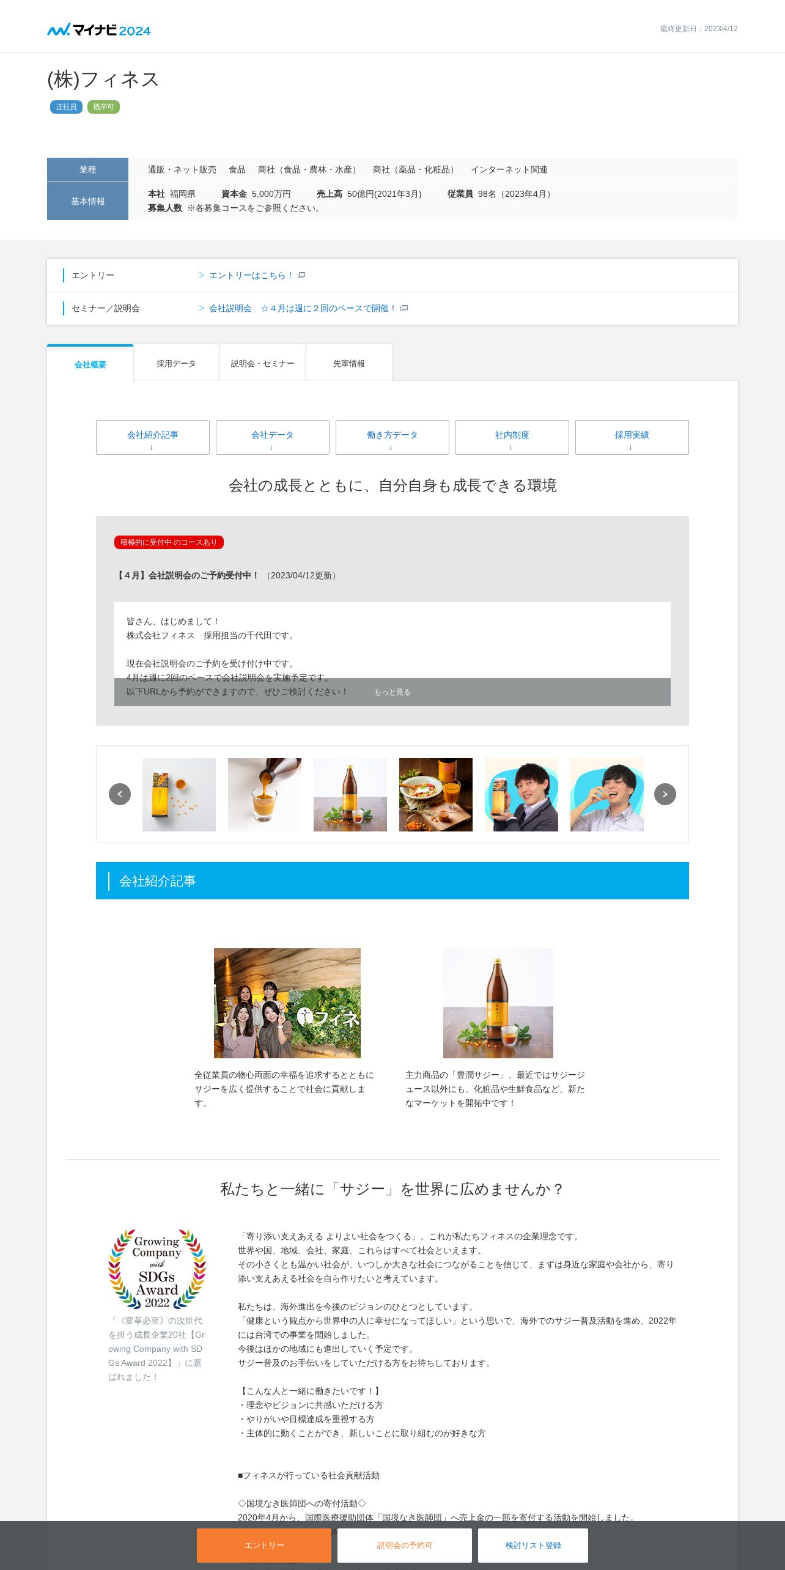Open the エントリーはこちら！ link
Screen dimensions: 785x1570
point(251,275)
